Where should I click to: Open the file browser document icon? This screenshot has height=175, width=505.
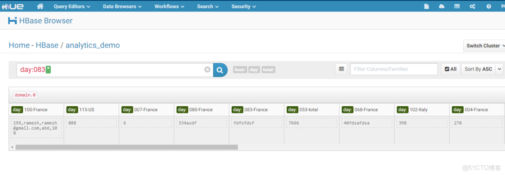click(x=427, y=6)
